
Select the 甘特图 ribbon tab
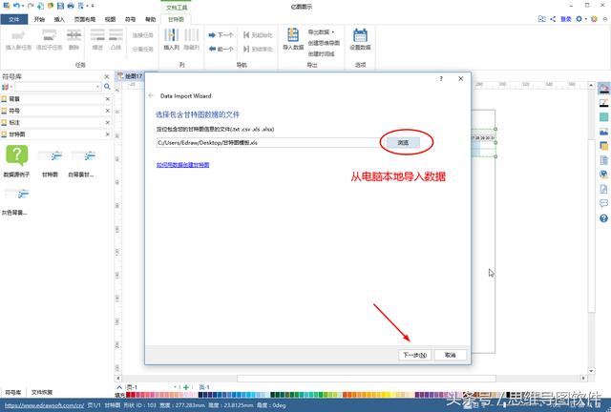click(x=176, y=19)
